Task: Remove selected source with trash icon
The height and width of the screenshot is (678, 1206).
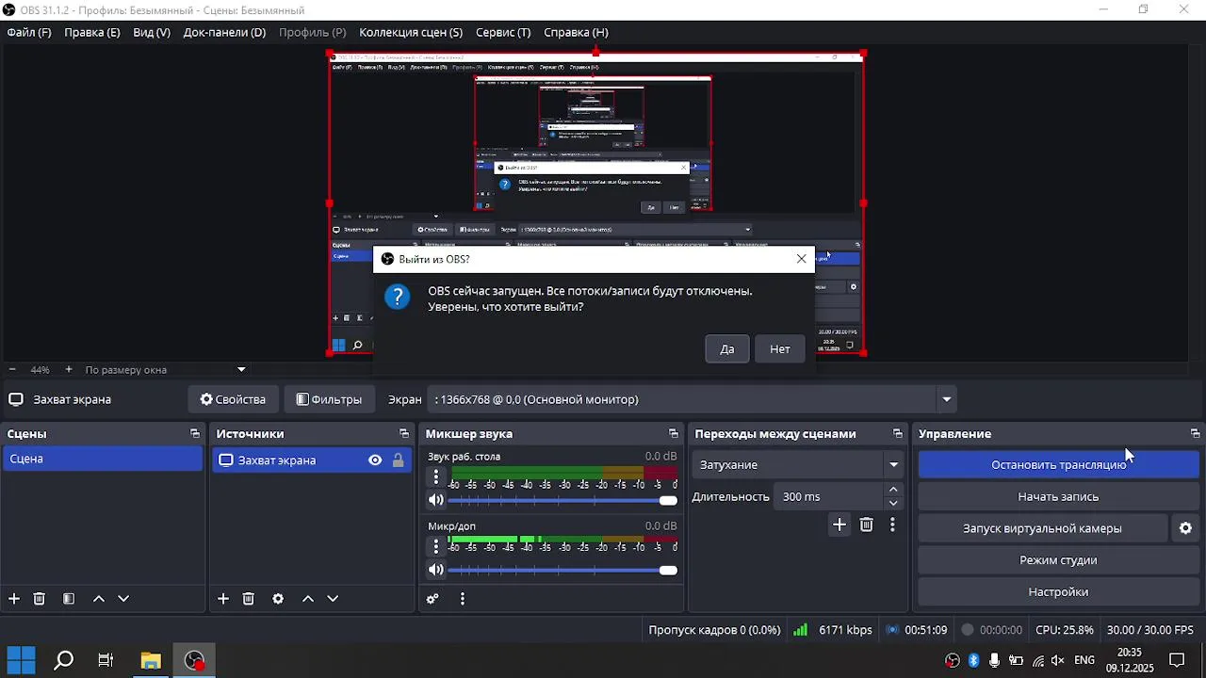Action: click(x=249, y=599)
